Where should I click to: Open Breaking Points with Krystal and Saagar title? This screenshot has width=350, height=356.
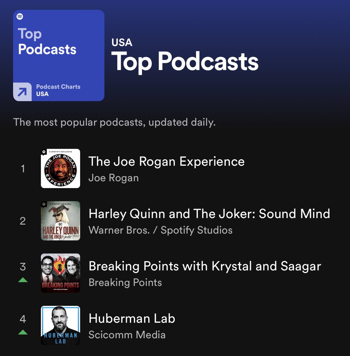[x=205, y=266]
